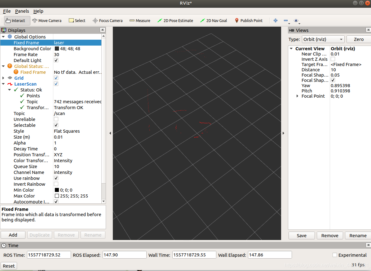Expand the Grid tree node

(3, 78)
